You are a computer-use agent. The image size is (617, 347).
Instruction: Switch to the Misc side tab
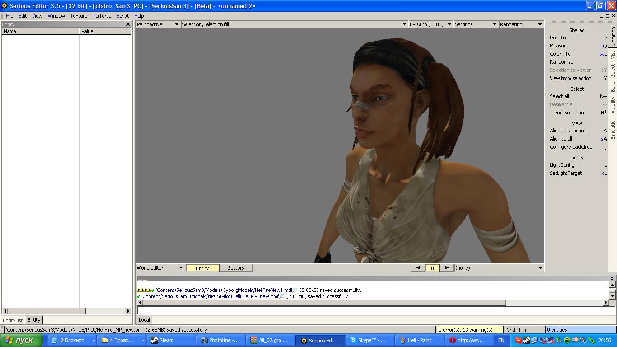pos(613,55)
